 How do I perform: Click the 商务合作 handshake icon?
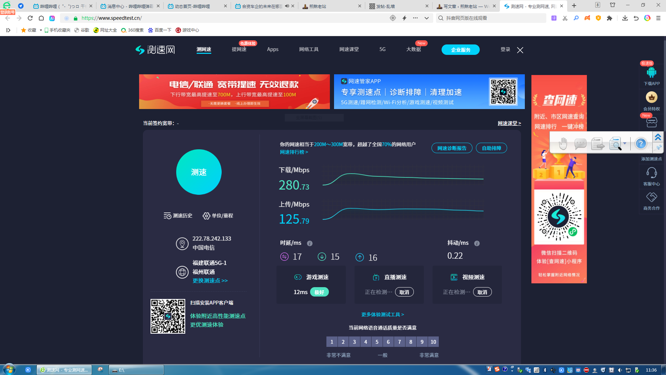point(651,197)
